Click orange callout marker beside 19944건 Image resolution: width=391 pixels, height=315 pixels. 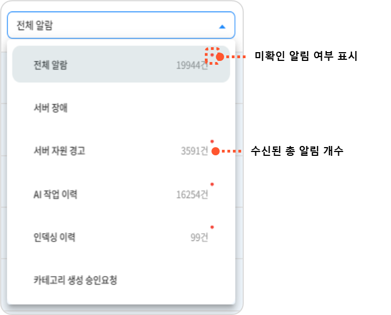pyautogui.click(x=220, y=57)
